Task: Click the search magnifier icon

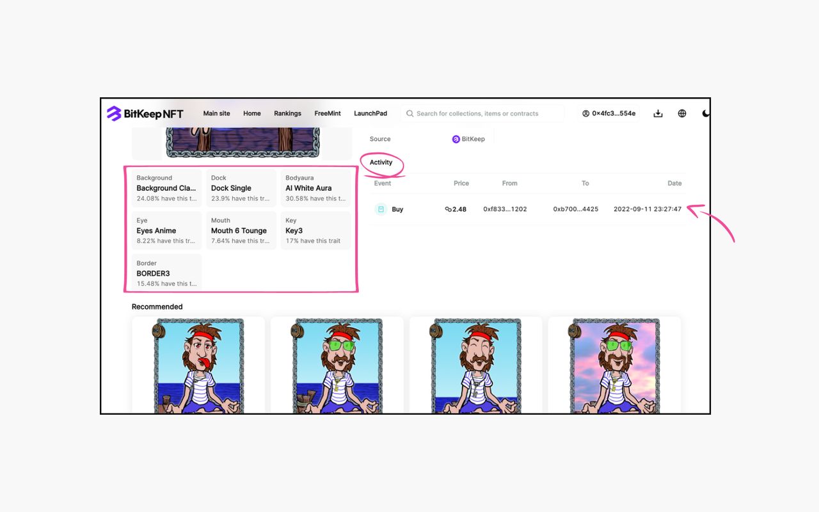Action: pyautogui.click(x=410, y=113)
